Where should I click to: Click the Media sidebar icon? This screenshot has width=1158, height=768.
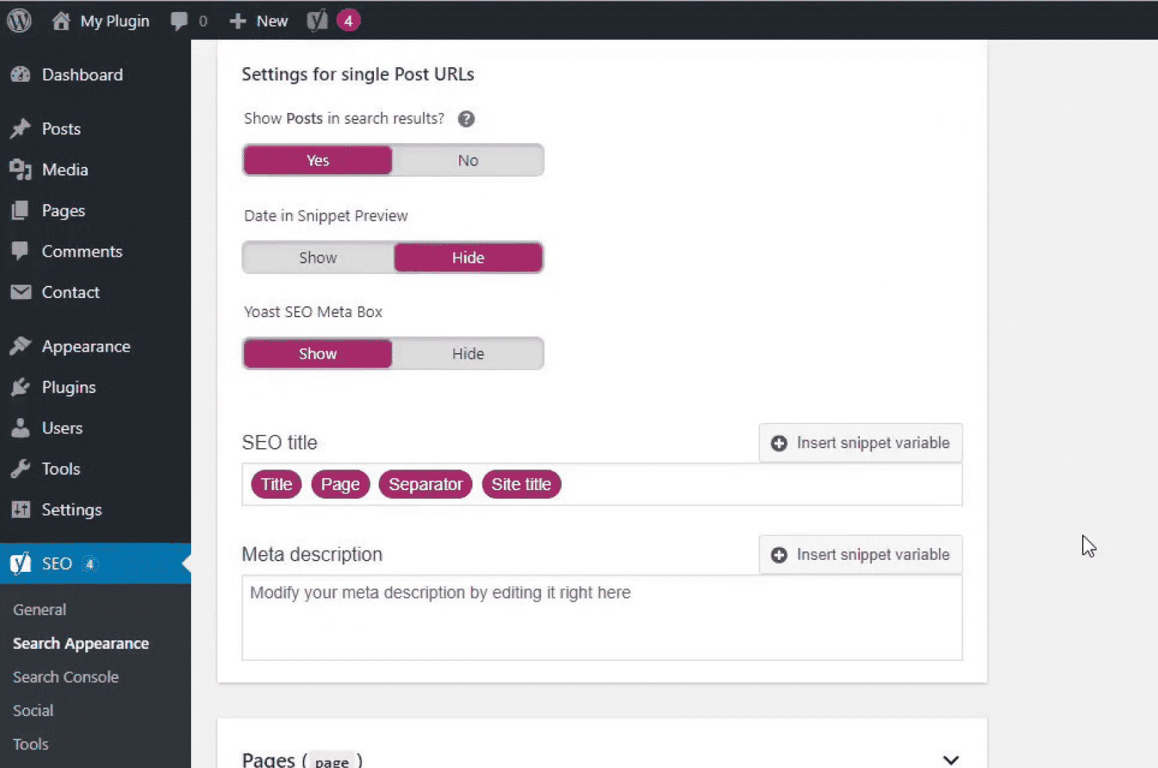point(21,170)
